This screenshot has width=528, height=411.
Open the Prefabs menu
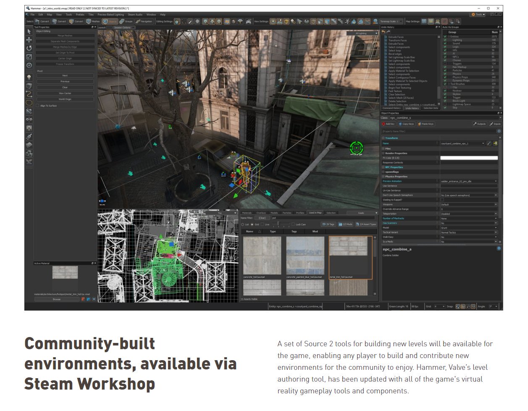point(80,15)
